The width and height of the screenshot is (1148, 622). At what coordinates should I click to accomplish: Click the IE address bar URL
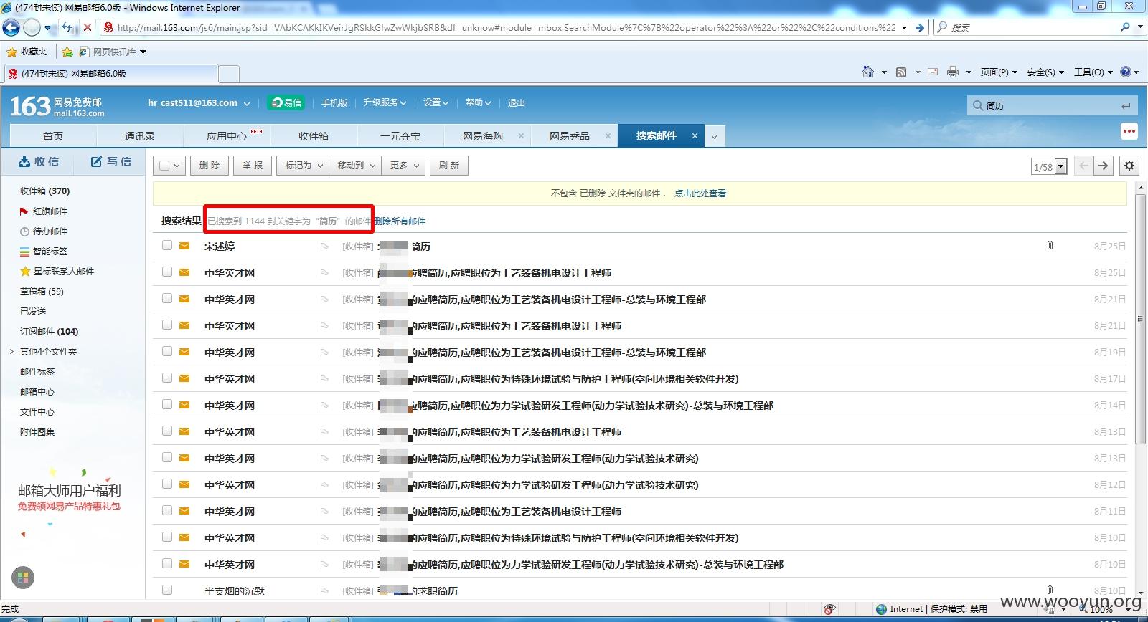(x=506, y=27)
